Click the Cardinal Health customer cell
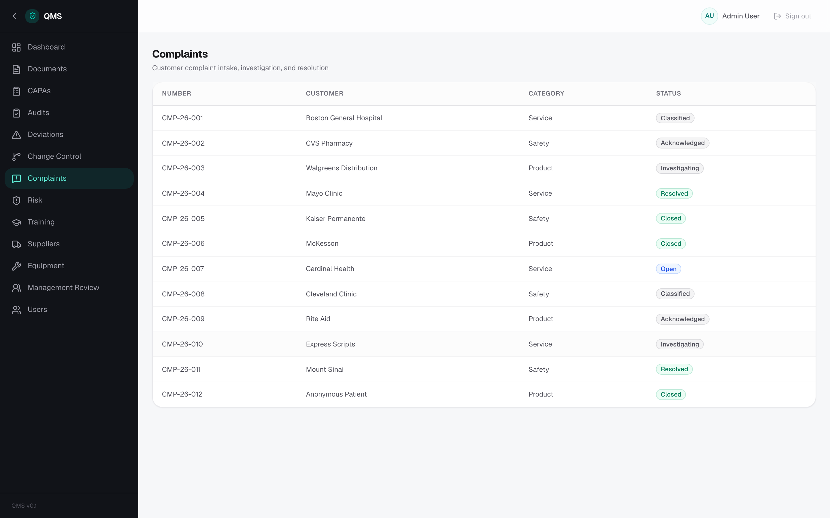 [x=330, y=269]
